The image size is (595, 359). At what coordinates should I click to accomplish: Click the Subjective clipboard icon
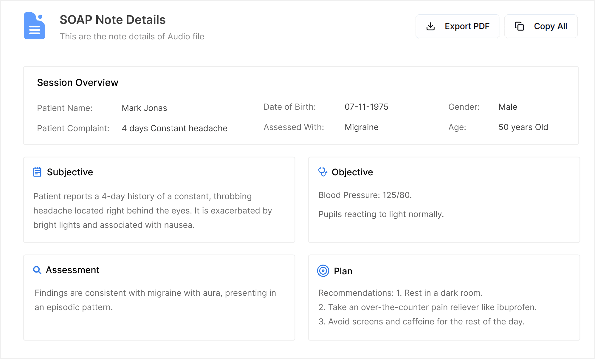pyautogui.click(x=37, y=172)
